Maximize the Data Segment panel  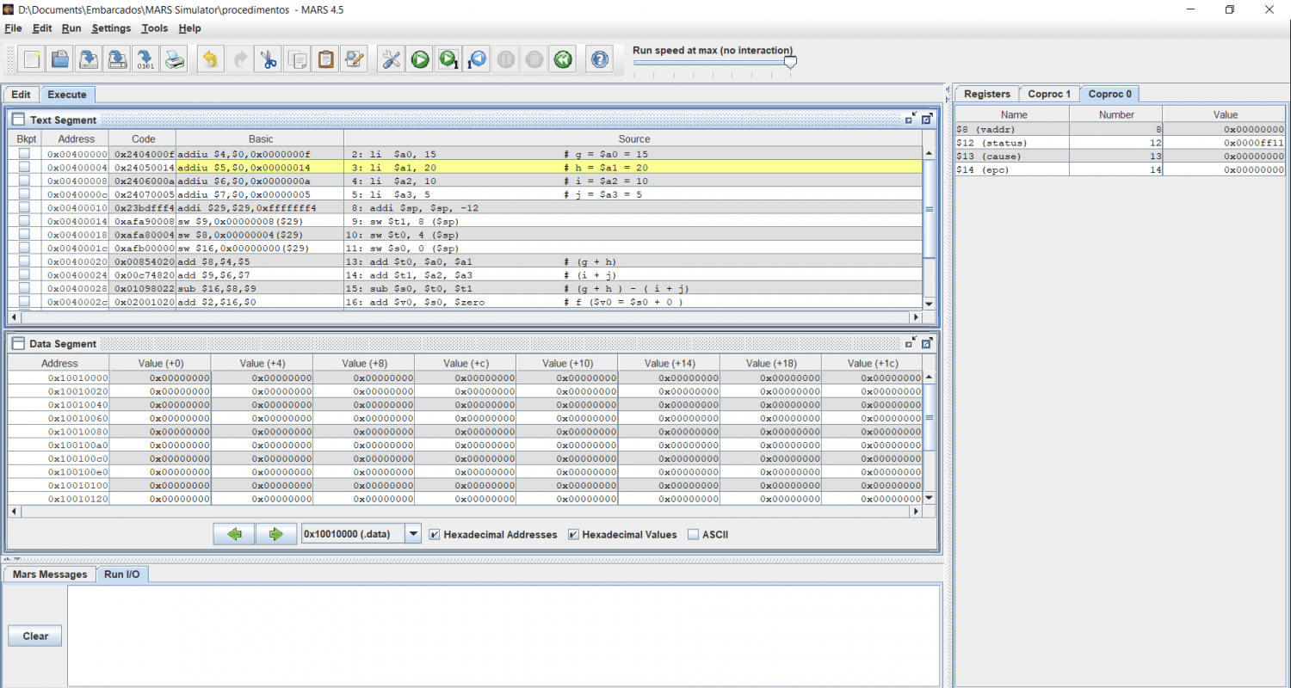coord(927,343)
